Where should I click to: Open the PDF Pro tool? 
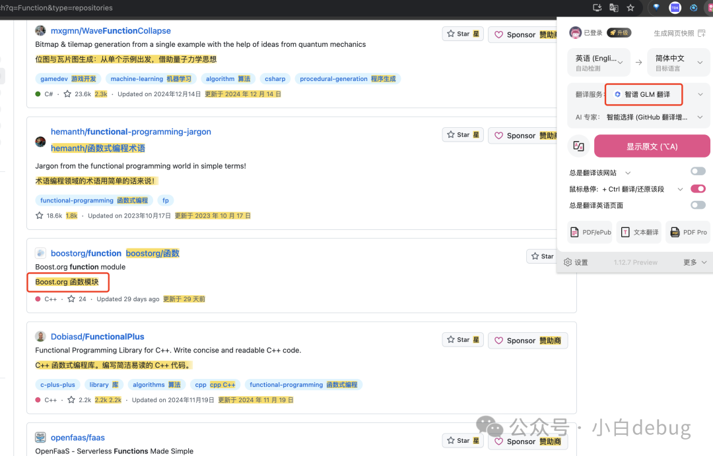point(689,233)
